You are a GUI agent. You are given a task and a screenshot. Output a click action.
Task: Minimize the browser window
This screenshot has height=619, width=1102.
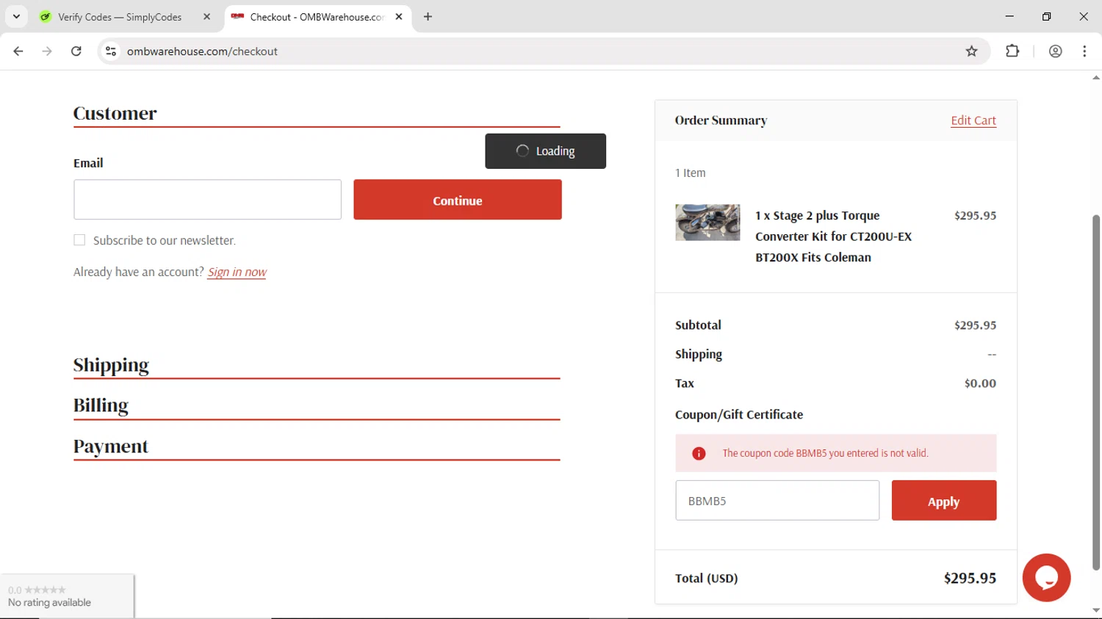[1009, 16]
